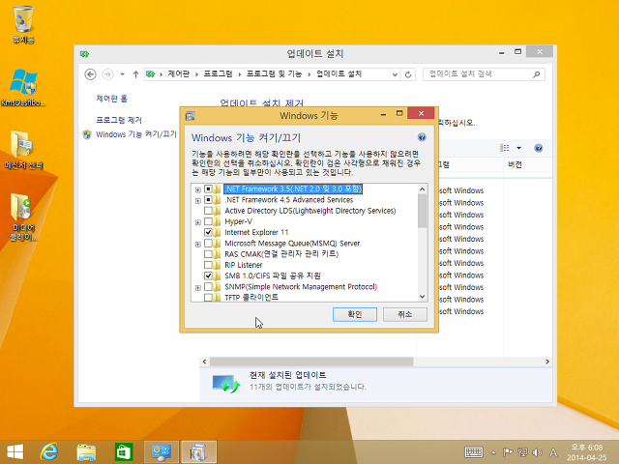Image resolution: width=619 pixels, height=464 pixels.
Task: Expand the Microsoft Message Queue Server node
Action: click(x=197, y=245)
